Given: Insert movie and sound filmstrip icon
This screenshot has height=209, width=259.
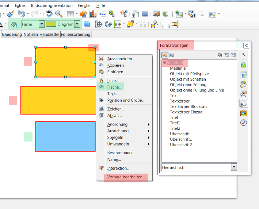Looking at the screenshot, I should (102, 14).
